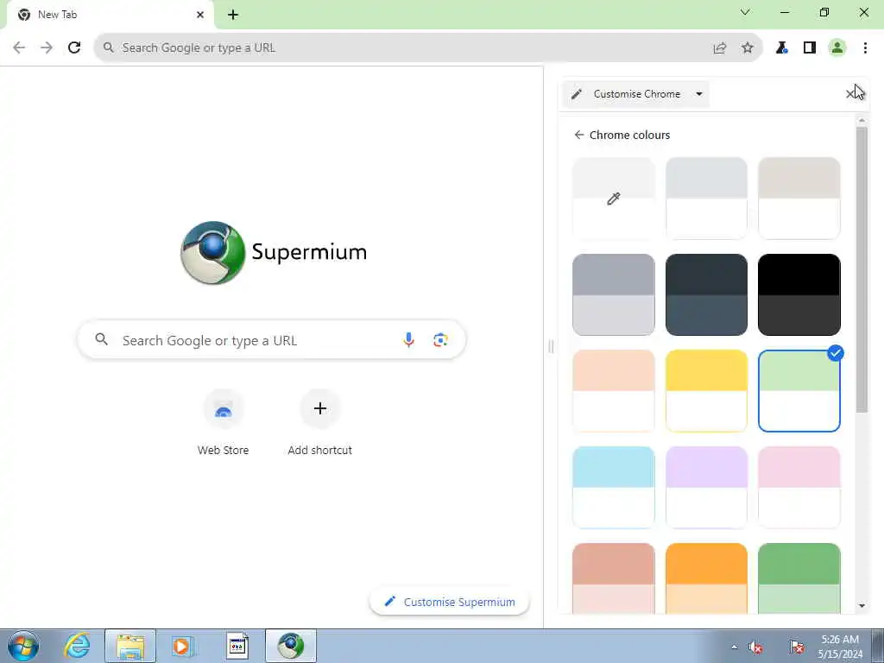
Task: Click the side panel scroll up arrow
Action: click(862, 121)
